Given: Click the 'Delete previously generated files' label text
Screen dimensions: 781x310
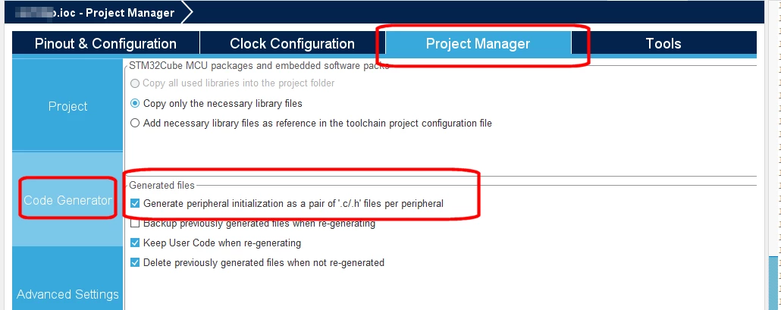Looking at the screenshot, I should (263, 262).
